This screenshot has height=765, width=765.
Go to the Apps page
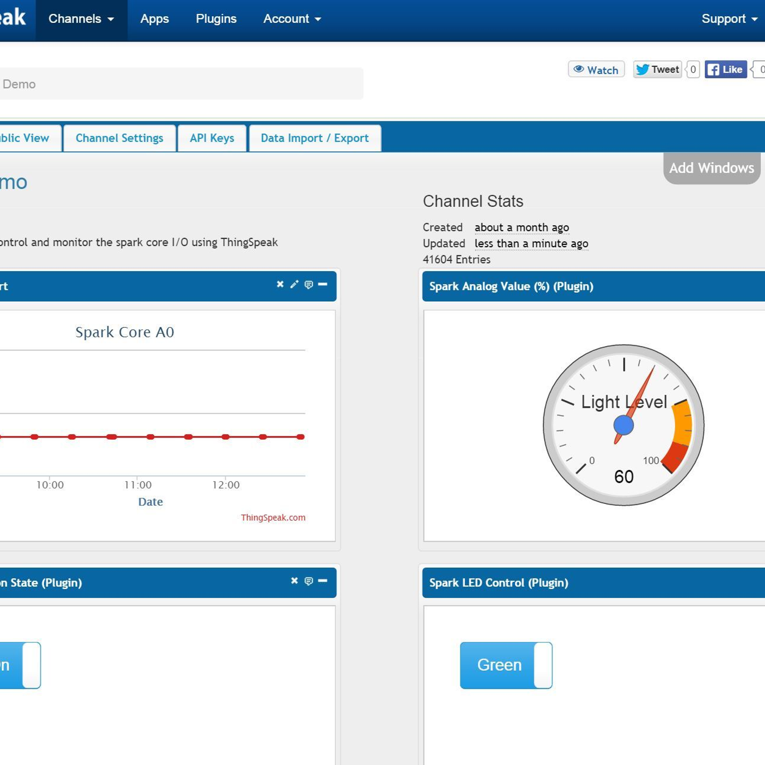coord(154,19)
